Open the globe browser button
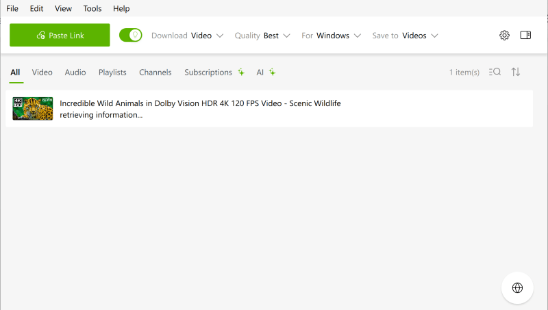The height and width of the screenshot is (310, 548). tap(517, 288)
